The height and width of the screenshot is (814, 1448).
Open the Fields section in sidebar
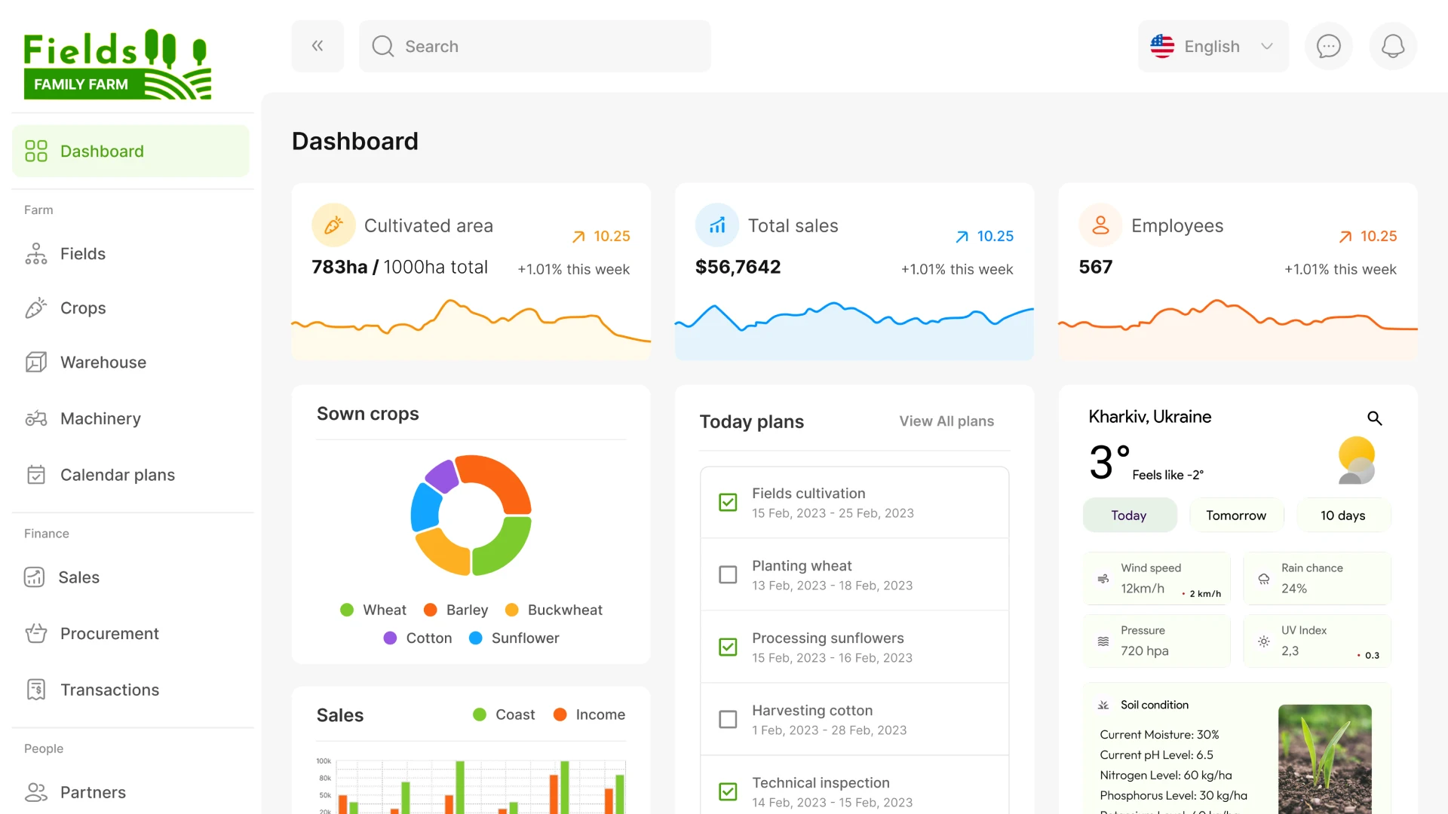point(83,253)
